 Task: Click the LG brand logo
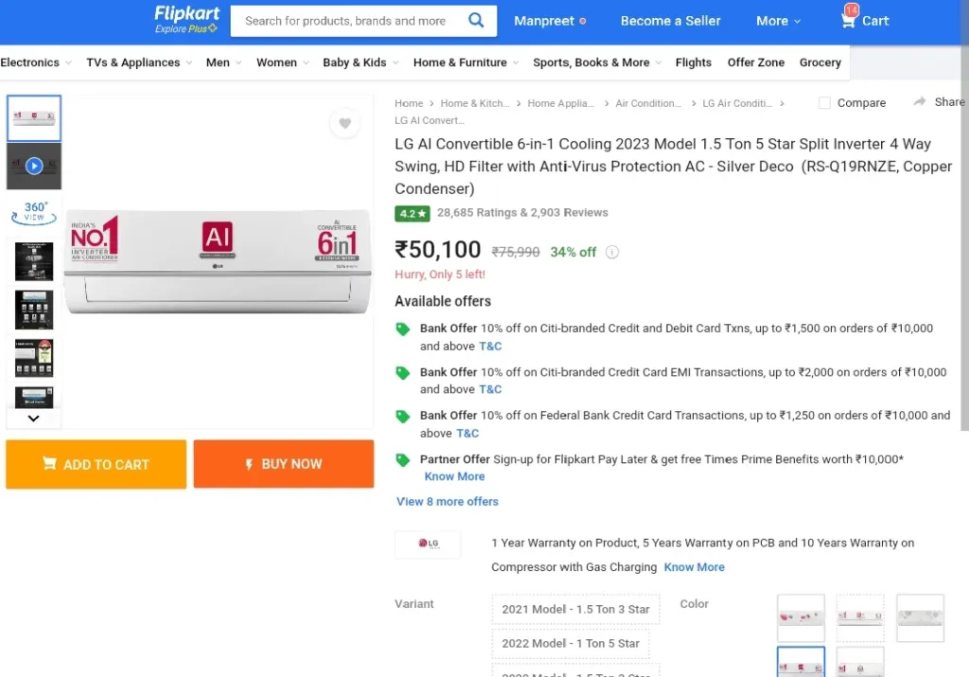(429, 543)
